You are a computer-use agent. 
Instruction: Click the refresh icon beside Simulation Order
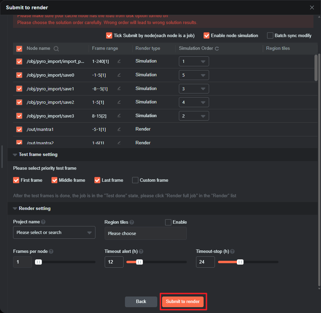(x=217, y=49)
